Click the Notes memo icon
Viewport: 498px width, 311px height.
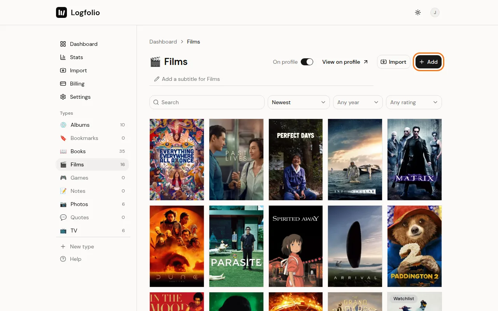pyautogui.click(x=63, y=191)
